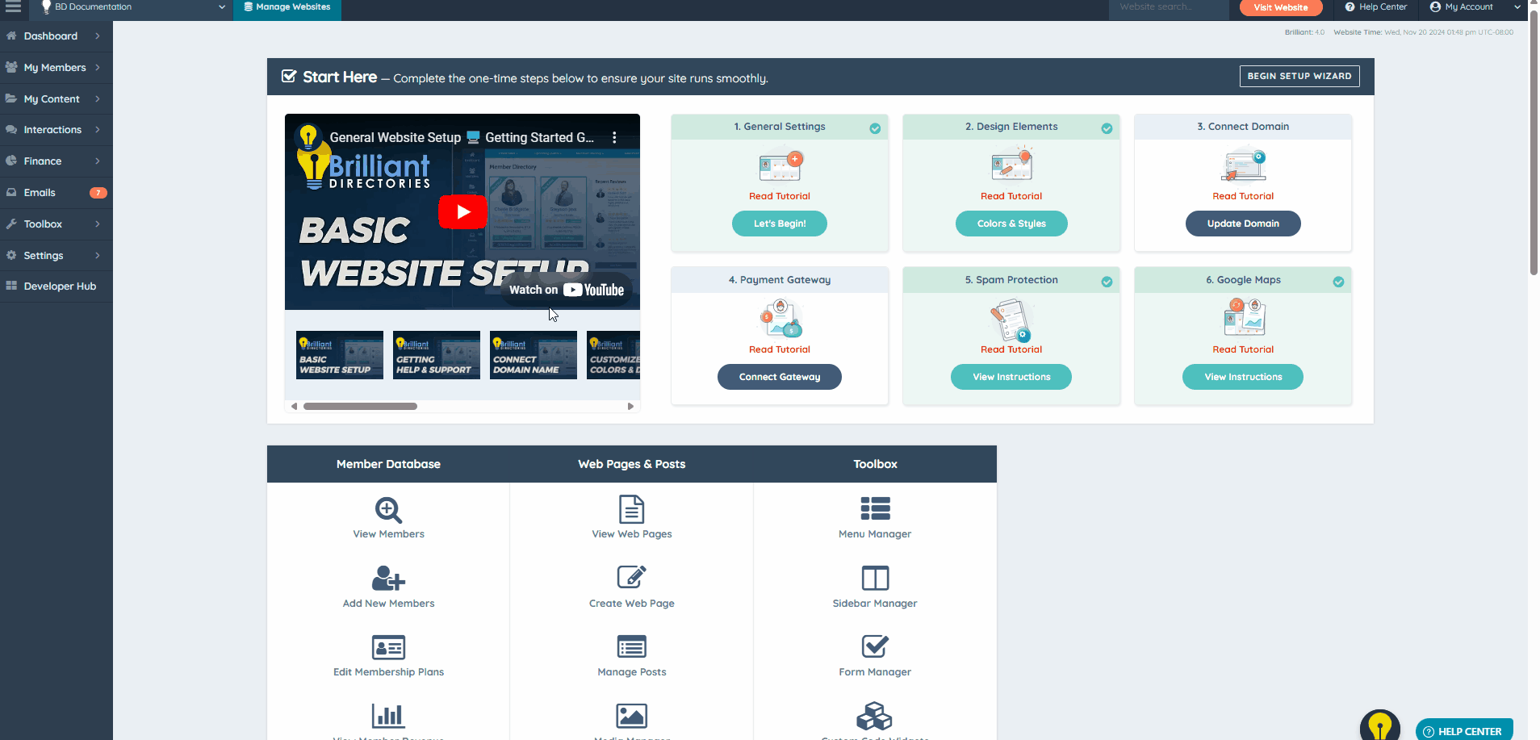Click the Payment Gateway illustration icon

coord(780,318)
